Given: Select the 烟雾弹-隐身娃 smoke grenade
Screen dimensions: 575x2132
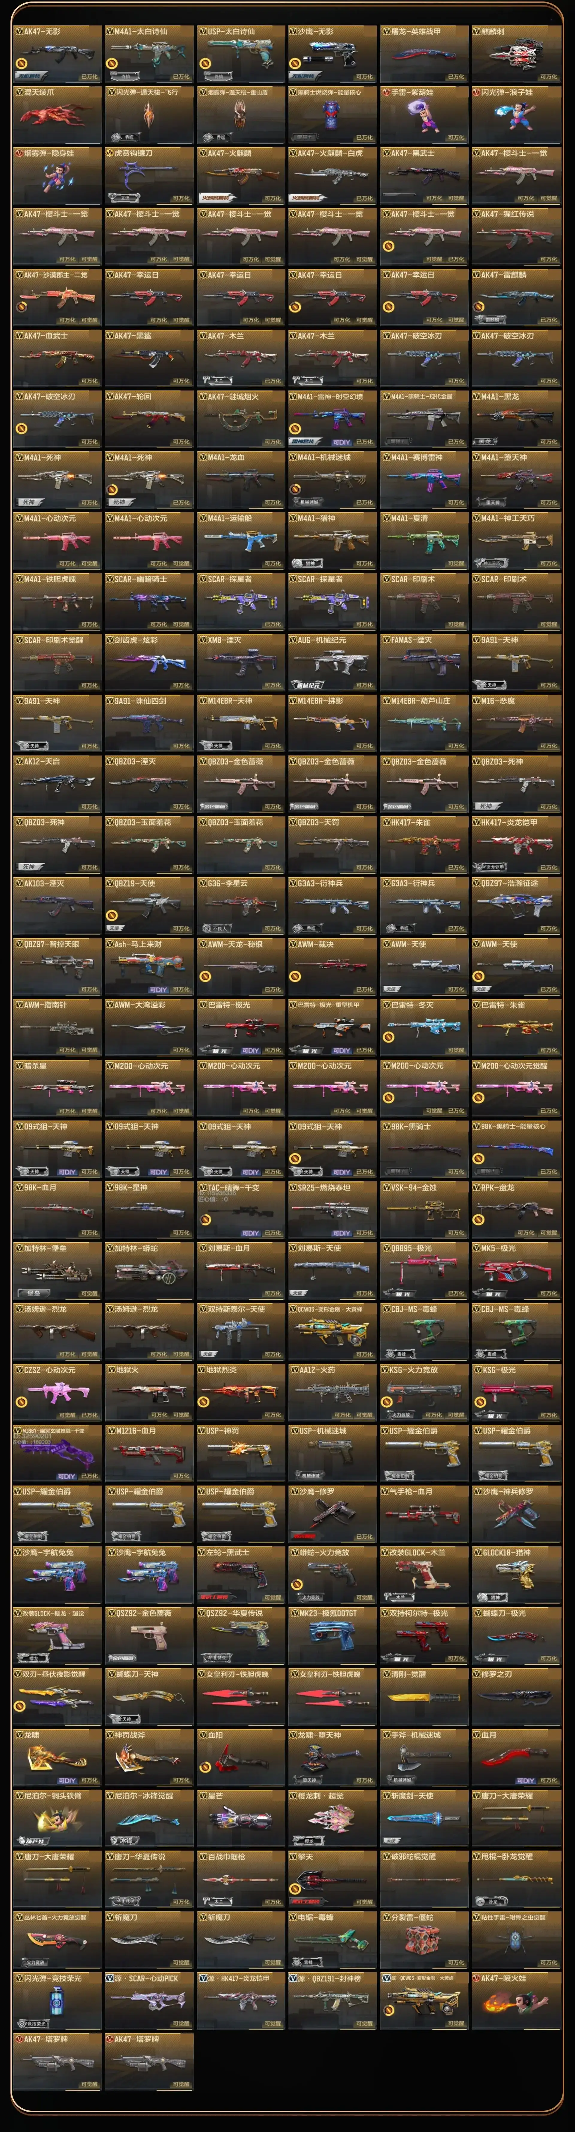Looking at the screenshot, I should coord(56,175).
